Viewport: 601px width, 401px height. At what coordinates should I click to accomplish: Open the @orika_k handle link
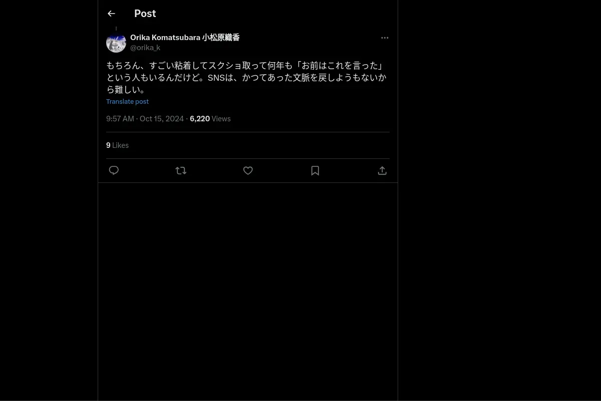click(145, 48)
